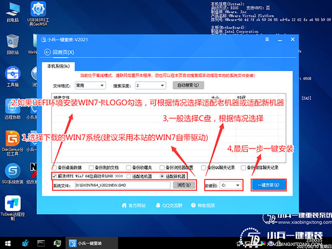Open the Windows Start menu
The width and height of the screenshot is (332, 249).
pos(8,243)
